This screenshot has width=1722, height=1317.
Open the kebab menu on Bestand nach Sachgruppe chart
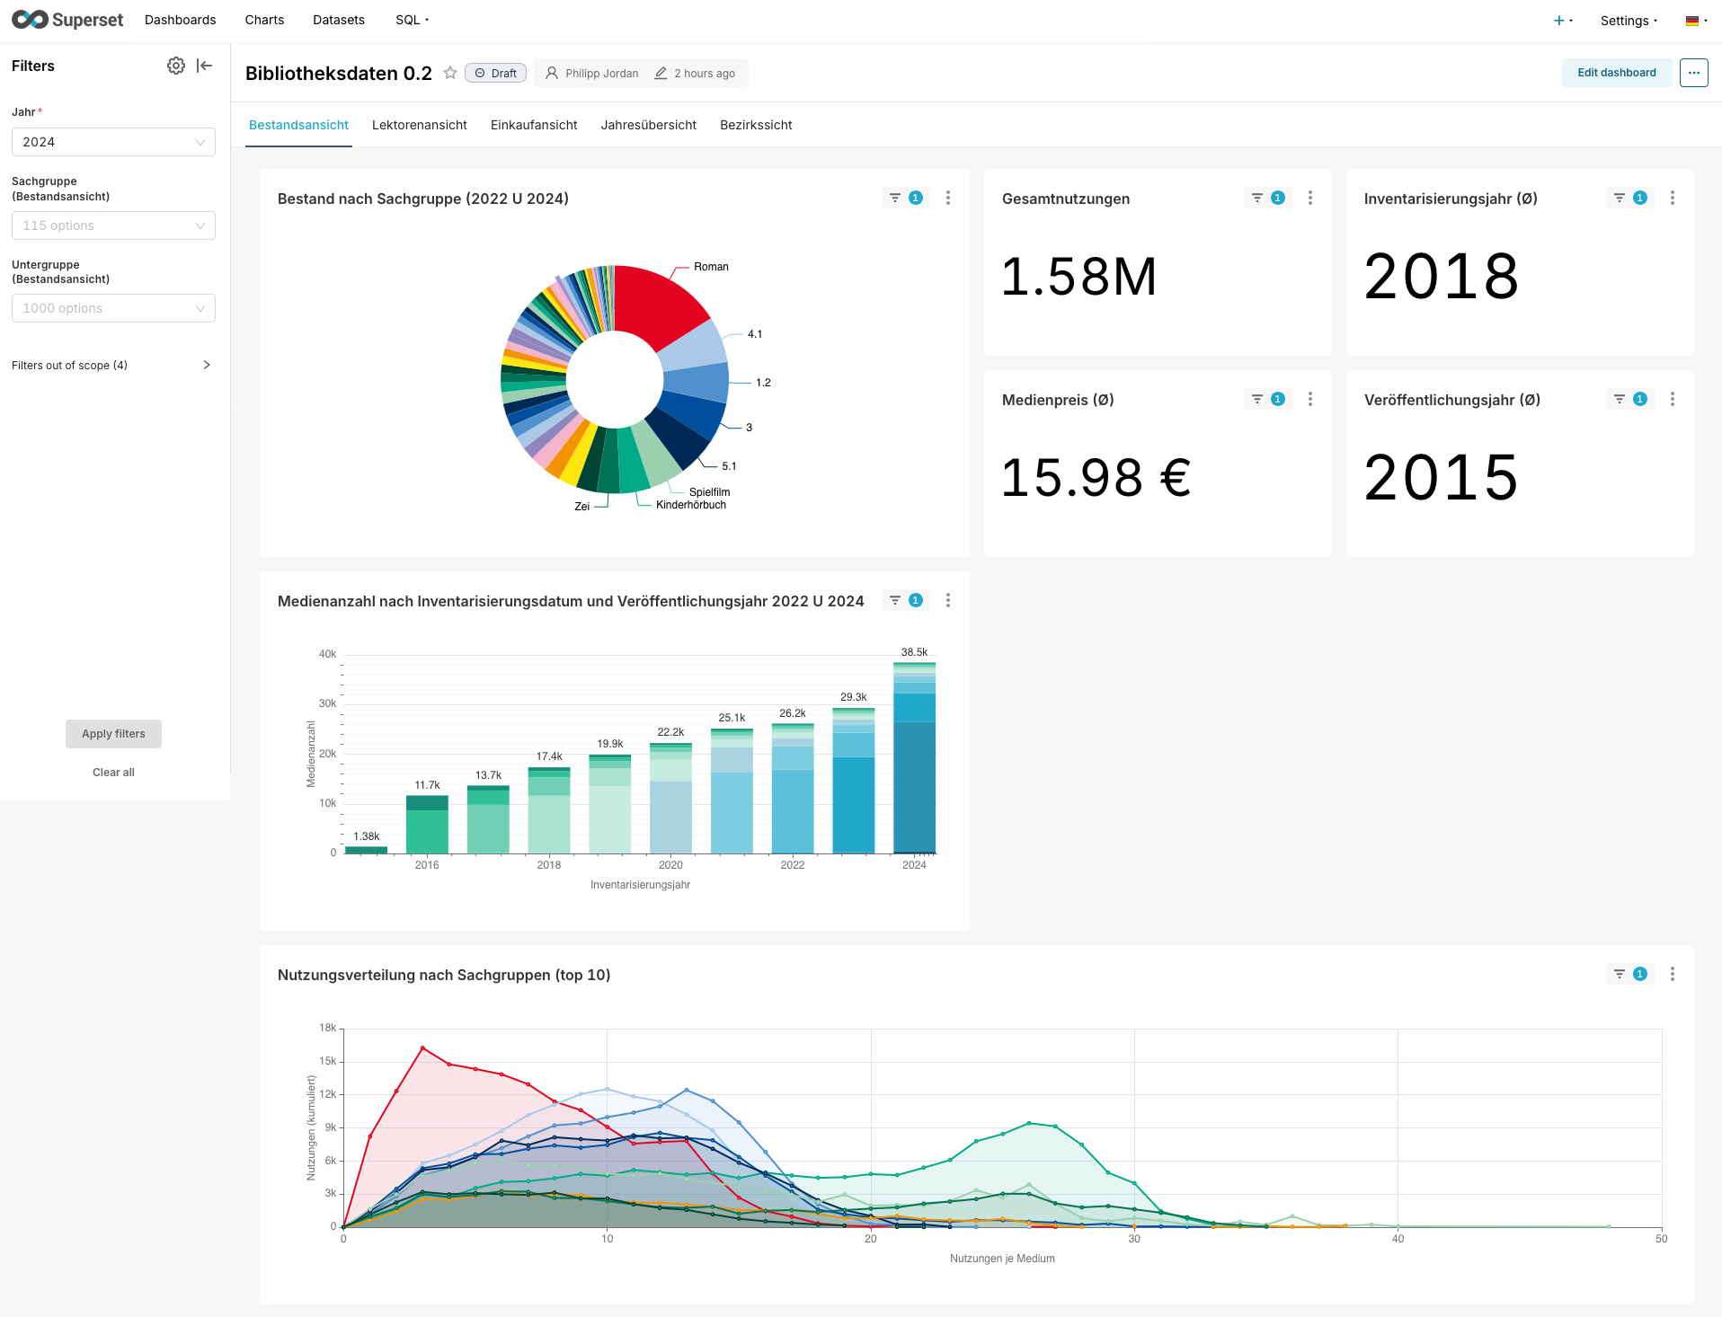click(x=947, y=198)
